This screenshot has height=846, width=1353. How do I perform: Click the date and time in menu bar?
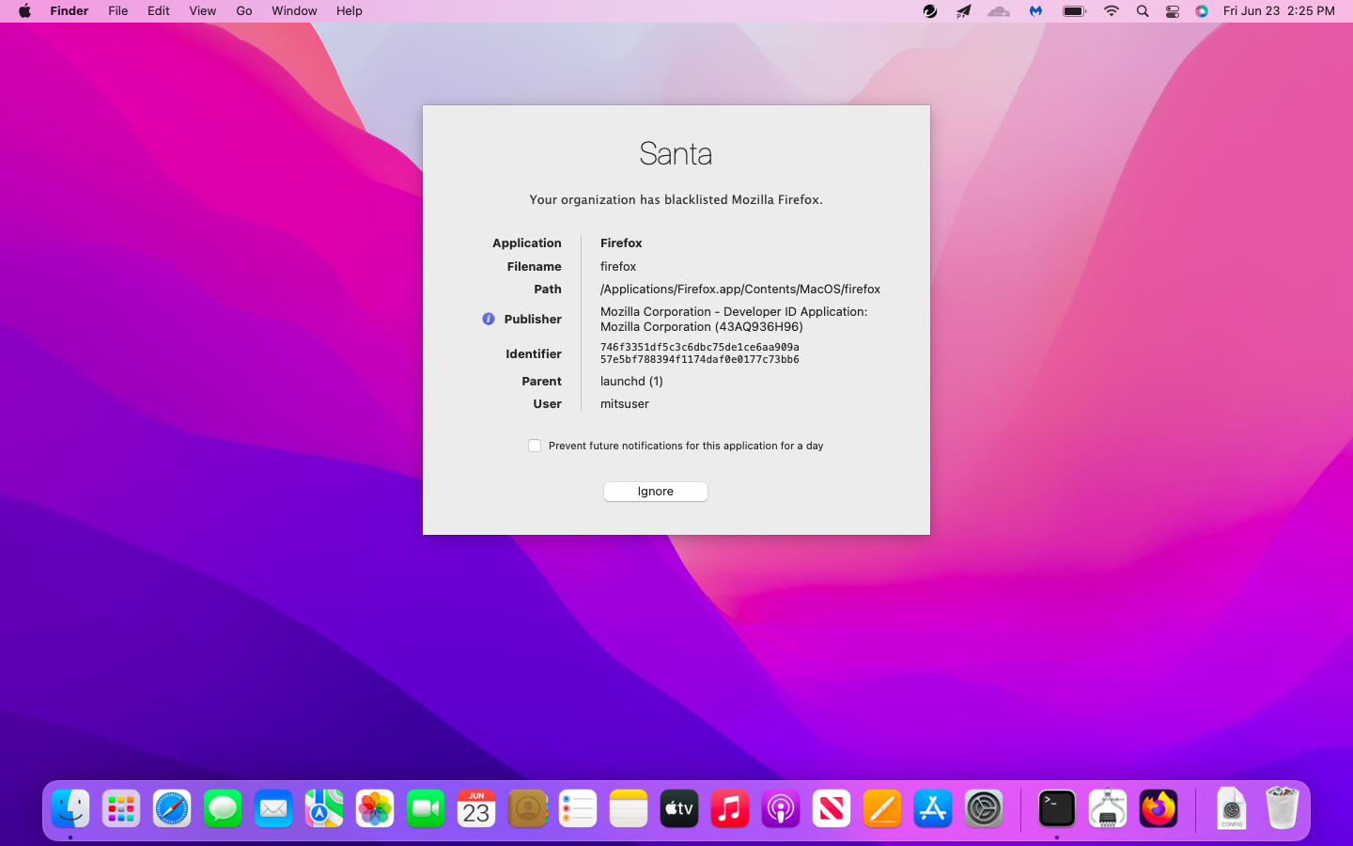1279,11
